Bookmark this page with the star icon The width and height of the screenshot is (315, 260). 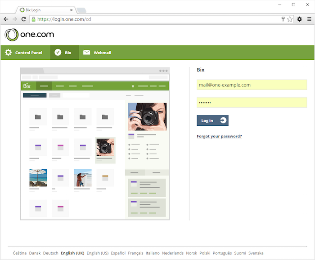click(x=290, y=19)
